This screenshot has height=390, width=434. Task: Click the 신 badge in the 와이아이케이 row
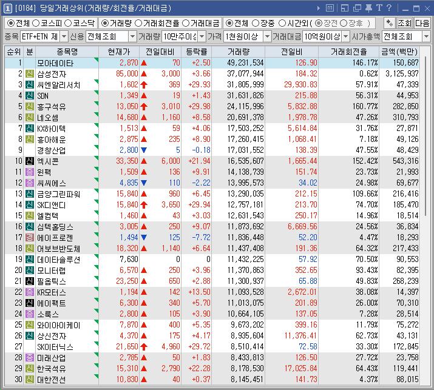pos(30,324)
